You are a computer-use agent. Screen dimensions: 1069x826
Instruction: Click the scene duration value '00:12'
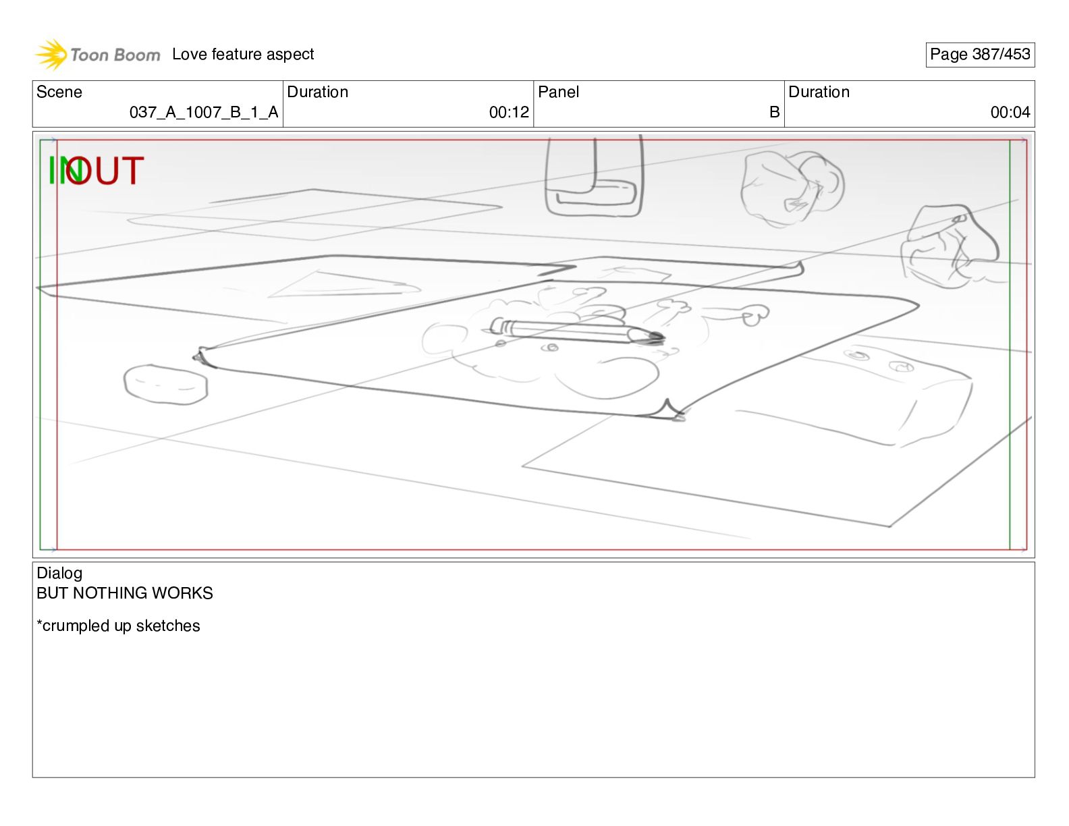click(x=509, y=112)
